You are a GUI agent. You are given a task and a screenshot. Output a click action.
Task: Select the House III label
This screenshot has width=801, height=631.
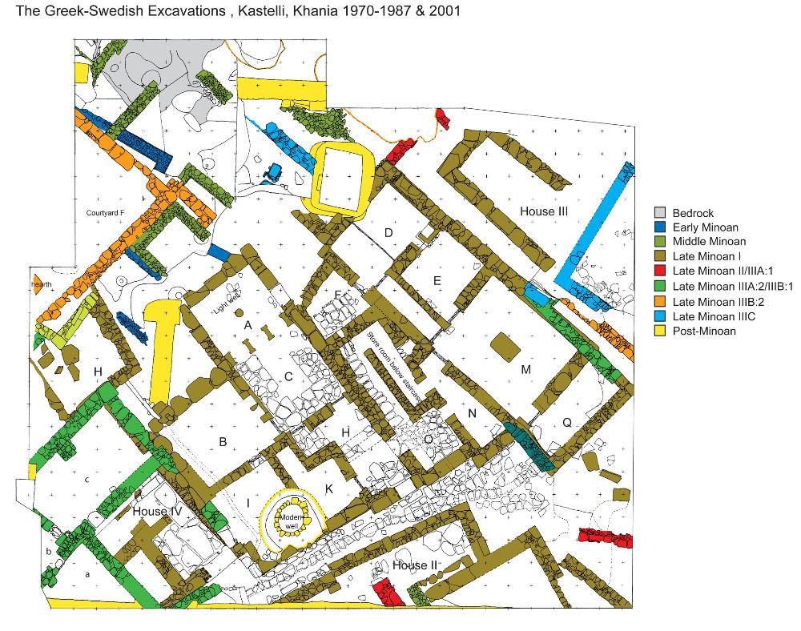coord(544,211)
